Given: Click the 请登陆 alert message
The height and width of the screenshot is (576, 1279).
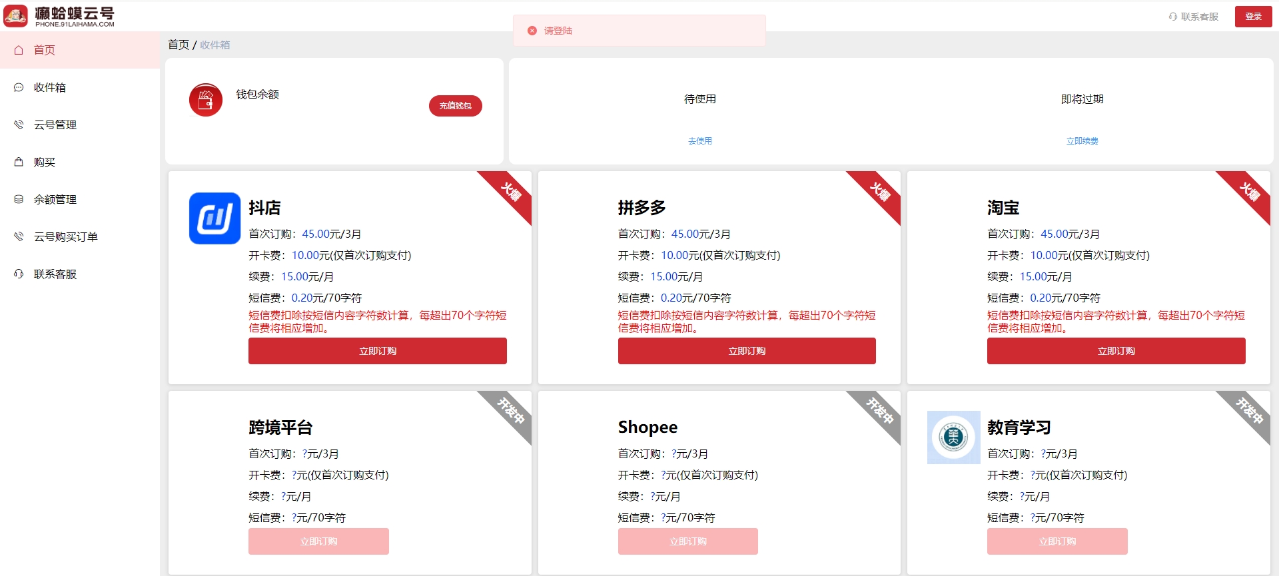Looking at the screenshot, I should (x=639, y=31).
